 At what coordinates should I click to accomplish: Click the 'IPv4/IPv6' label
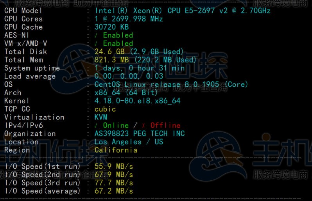tap(24, 125)
